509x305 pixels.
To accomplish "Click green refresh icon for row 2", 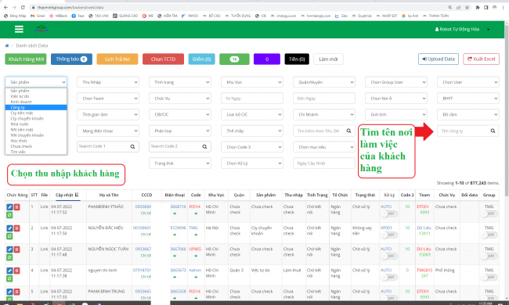I will tap(9, 236).
